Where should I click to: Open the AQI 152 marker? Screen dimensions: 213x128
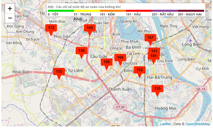point(140,70)
